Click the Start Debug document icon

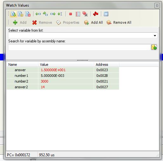(x=13, y=14)
